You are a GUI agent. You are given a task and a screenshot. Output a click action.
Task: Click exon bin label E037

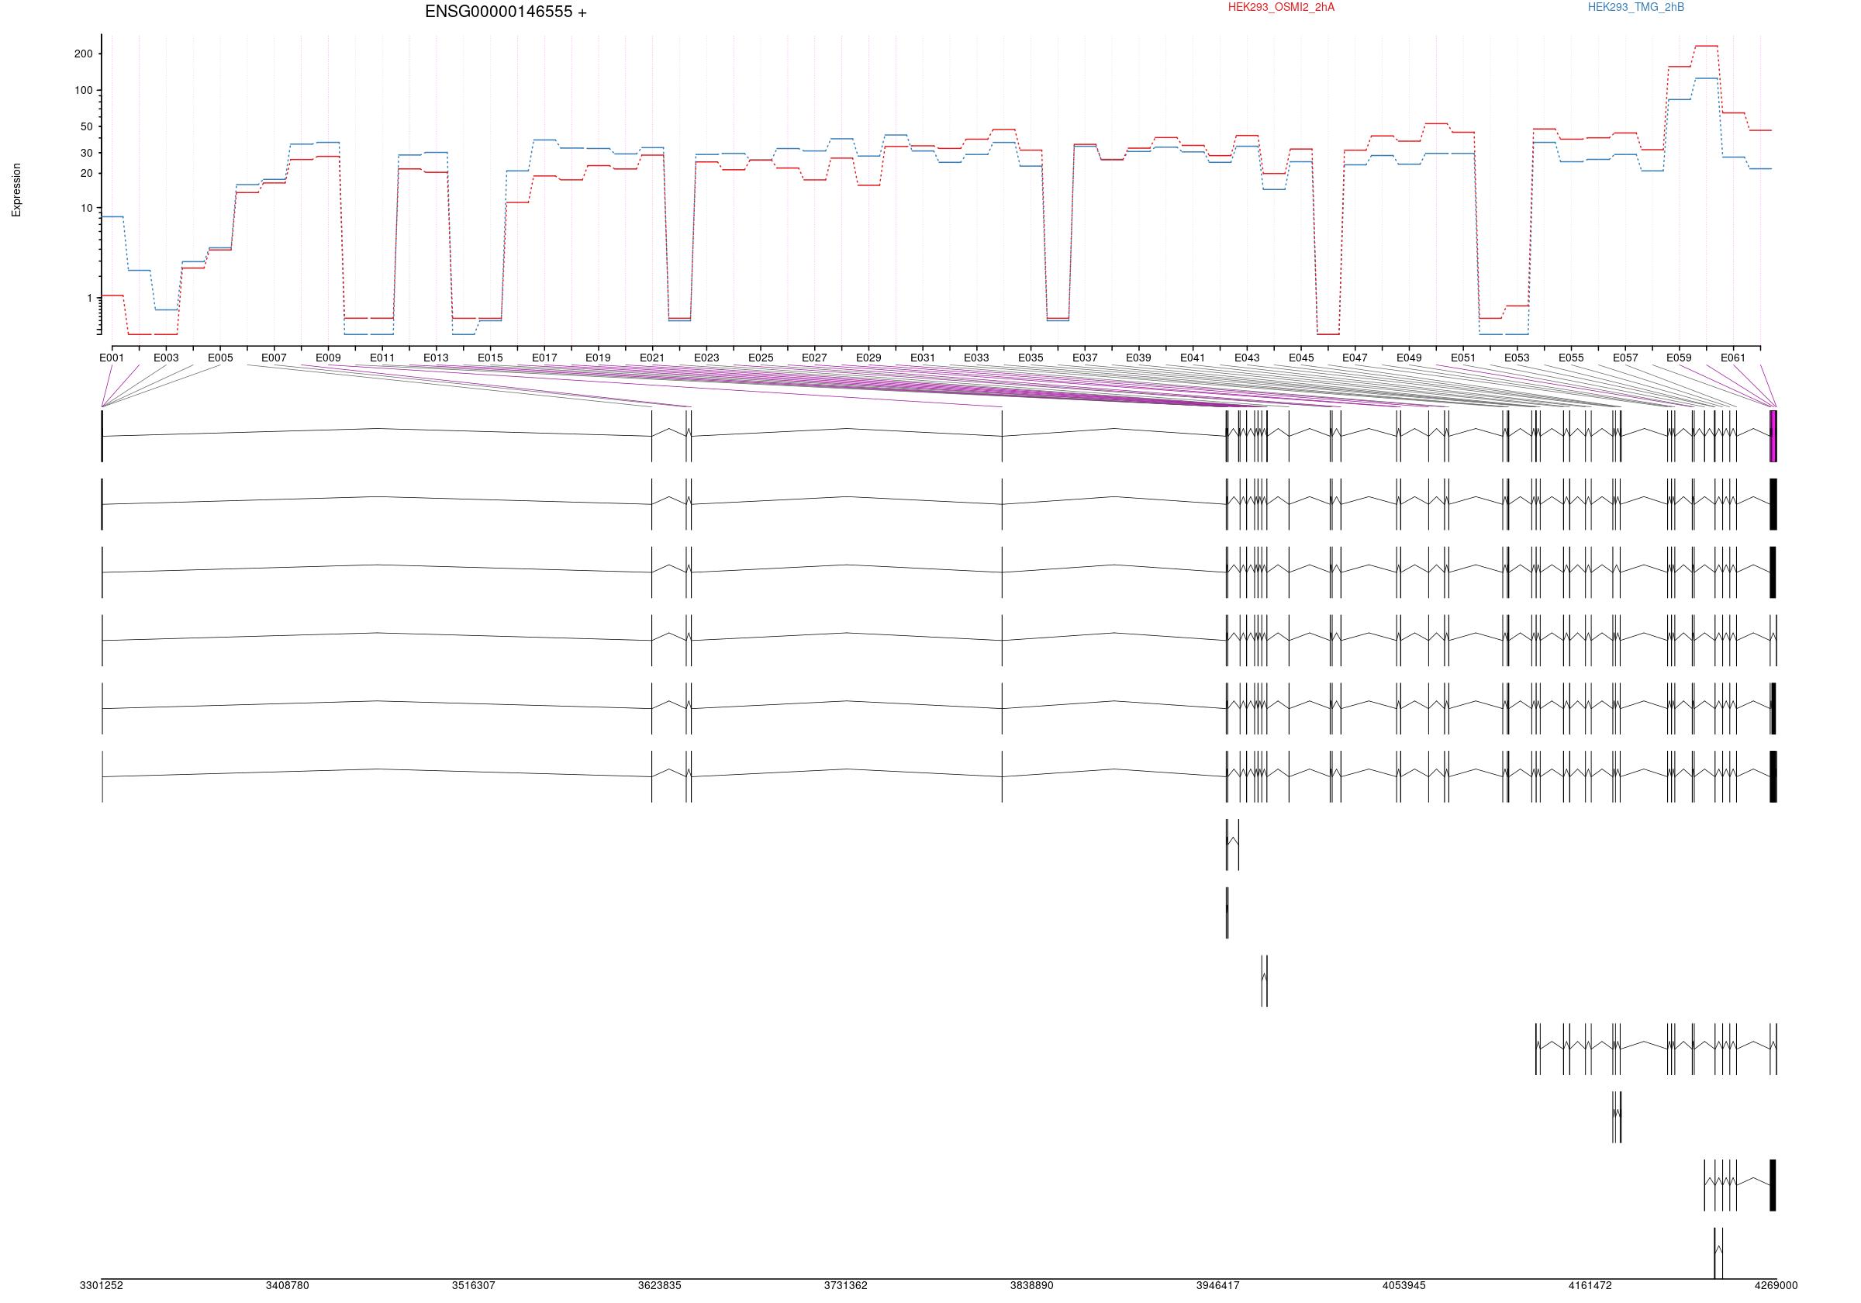(x=1086, y=358)
